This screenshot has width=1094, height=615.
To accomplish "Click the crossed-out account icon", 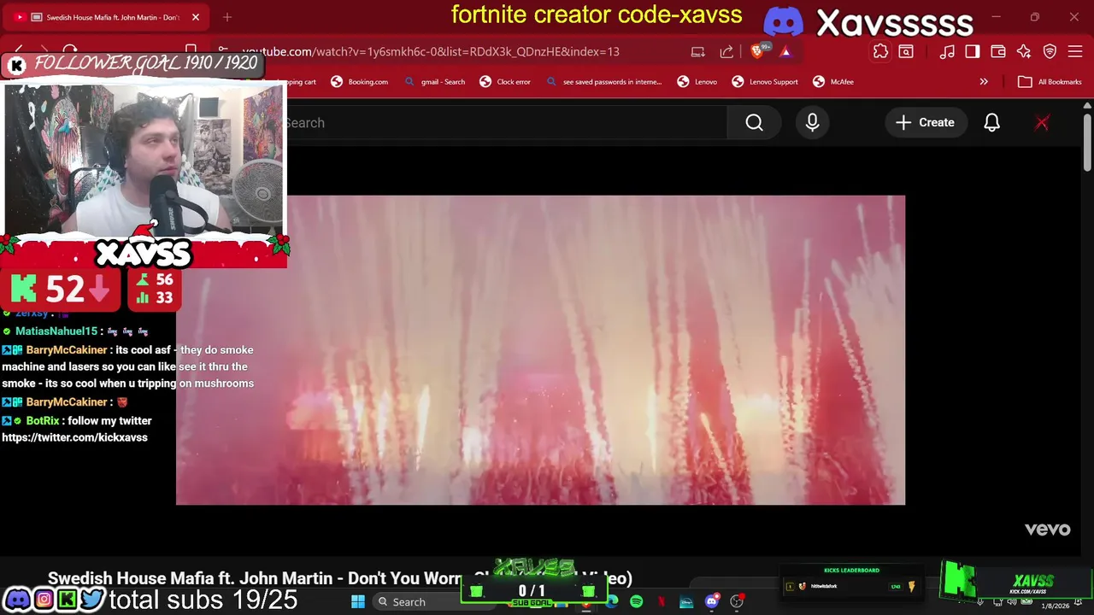I will pyautogui.click(x=1042, y=123).
